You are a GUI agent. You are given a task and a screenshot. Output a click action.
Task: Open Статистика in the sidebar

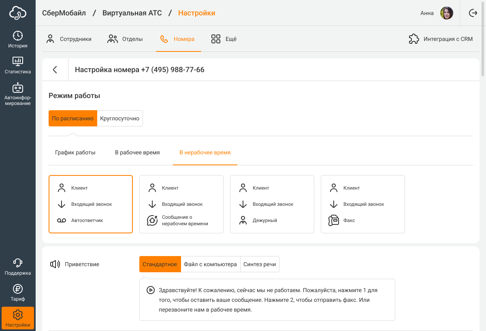[x=18, y=65]
